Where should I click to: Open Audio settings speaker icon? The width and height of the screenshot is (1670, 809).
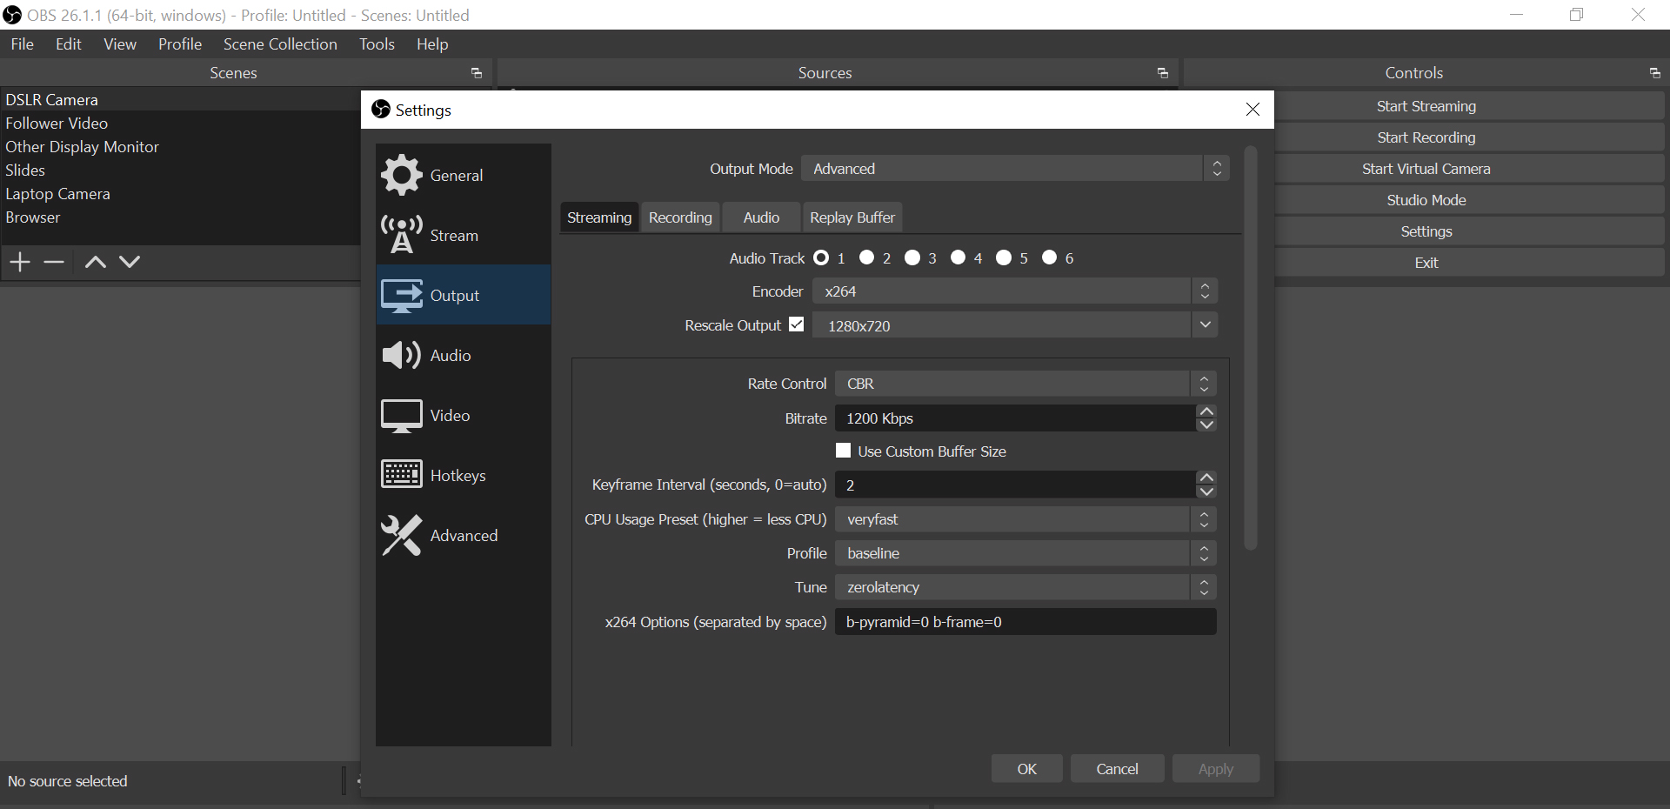click(401, 355)
